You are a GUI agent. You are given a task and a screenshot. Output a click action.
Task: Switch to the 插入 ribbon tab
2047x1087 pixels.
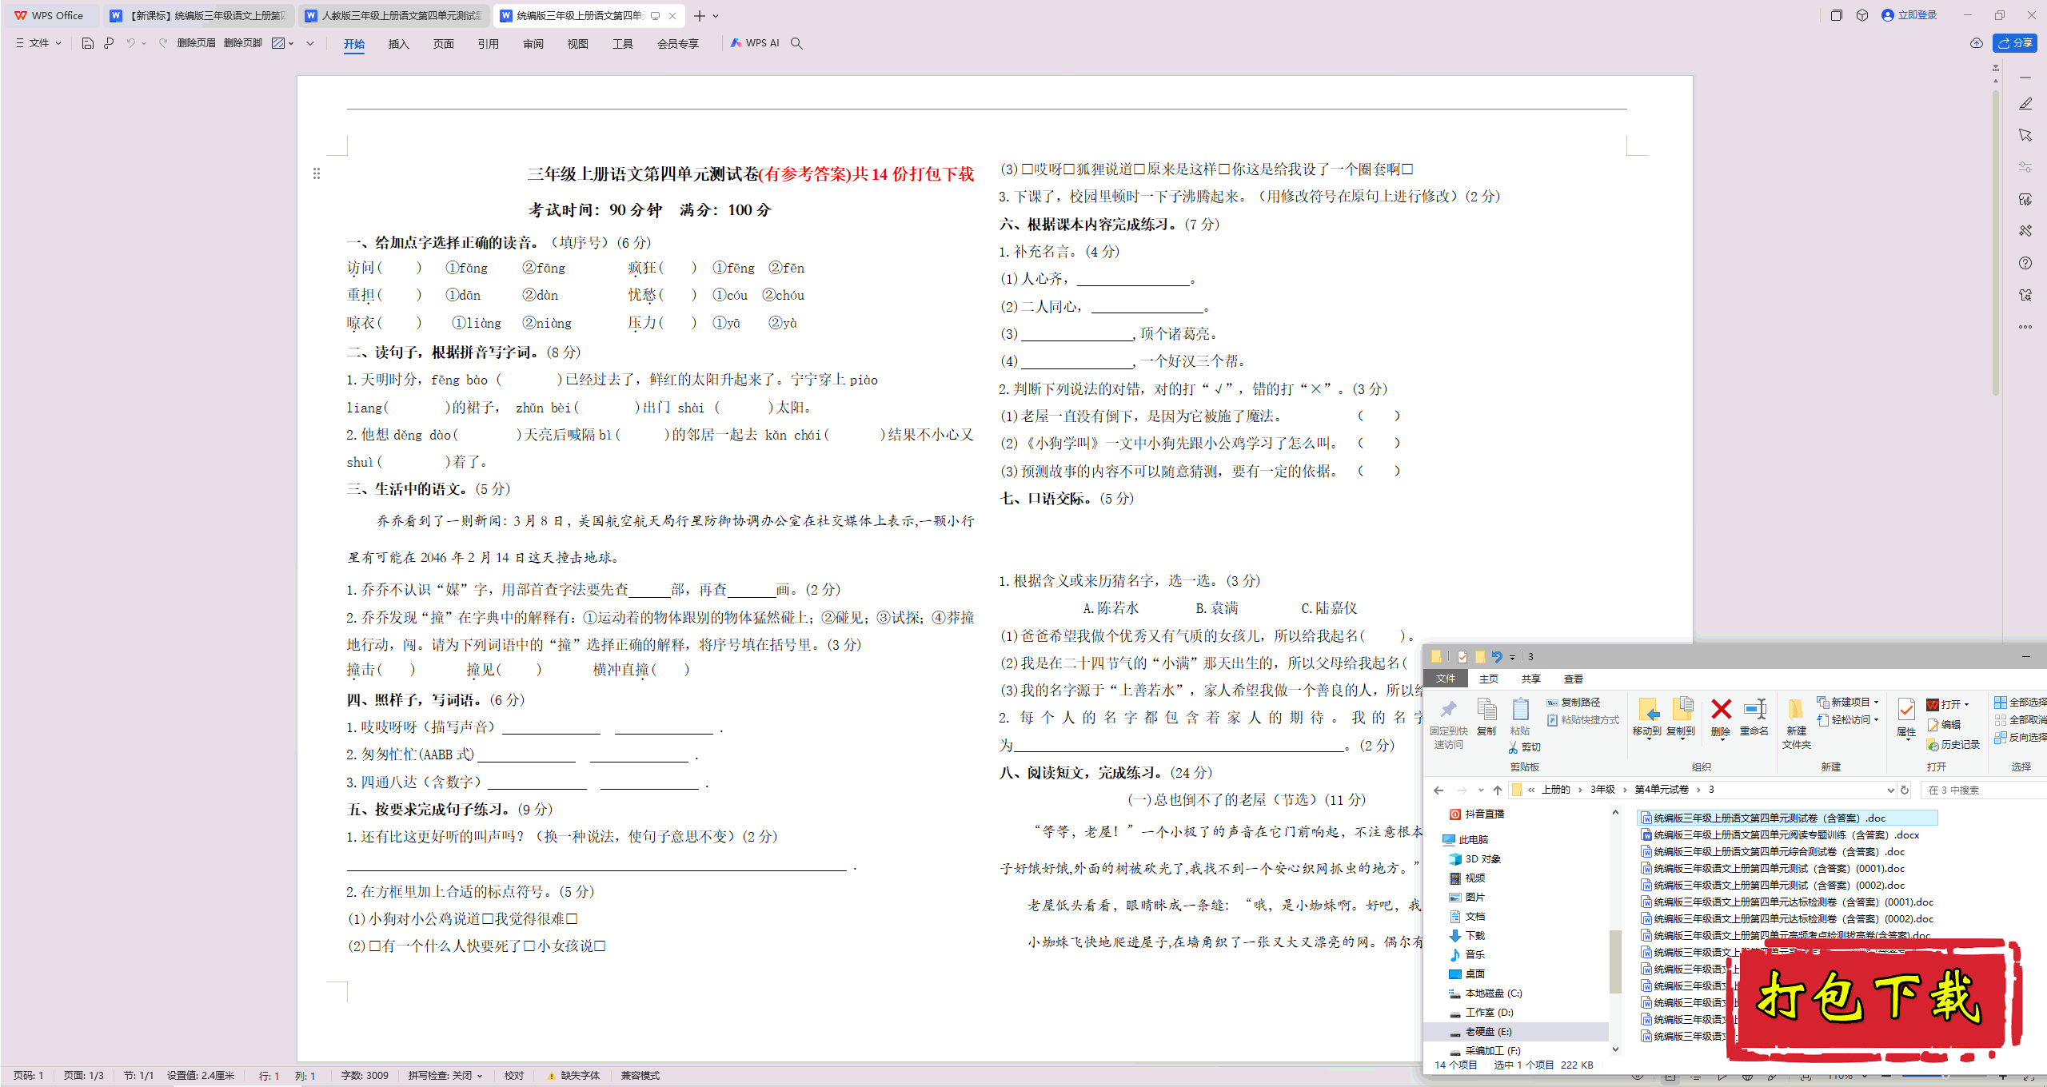pyautogui.click(x=398, y=44)
